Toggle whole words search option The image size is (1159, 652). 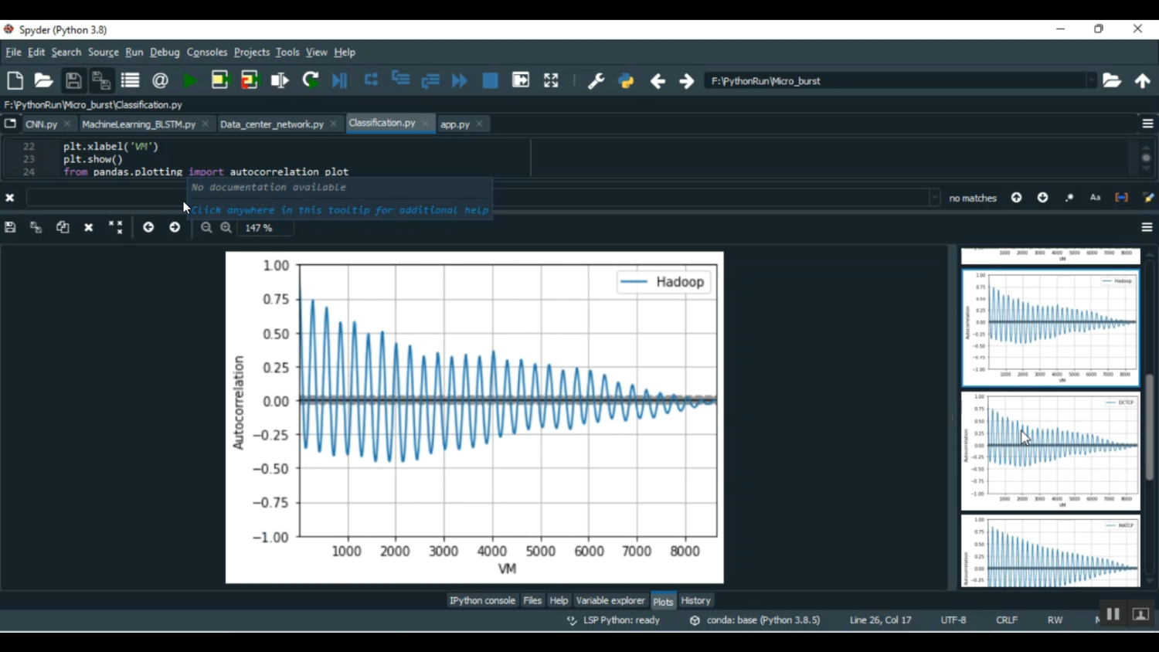[1121, 198]
